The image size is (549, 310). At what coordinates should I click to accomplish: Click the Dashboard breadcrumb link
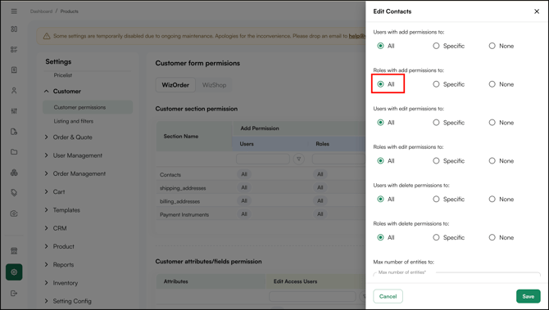click(41, 11)
